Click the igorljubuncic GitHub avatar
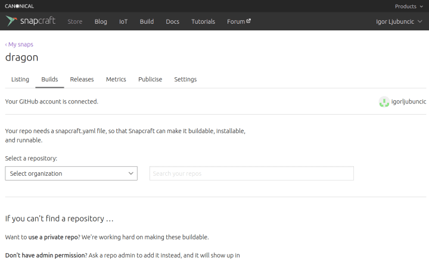 pyautogui.click(x=384, y=102)
